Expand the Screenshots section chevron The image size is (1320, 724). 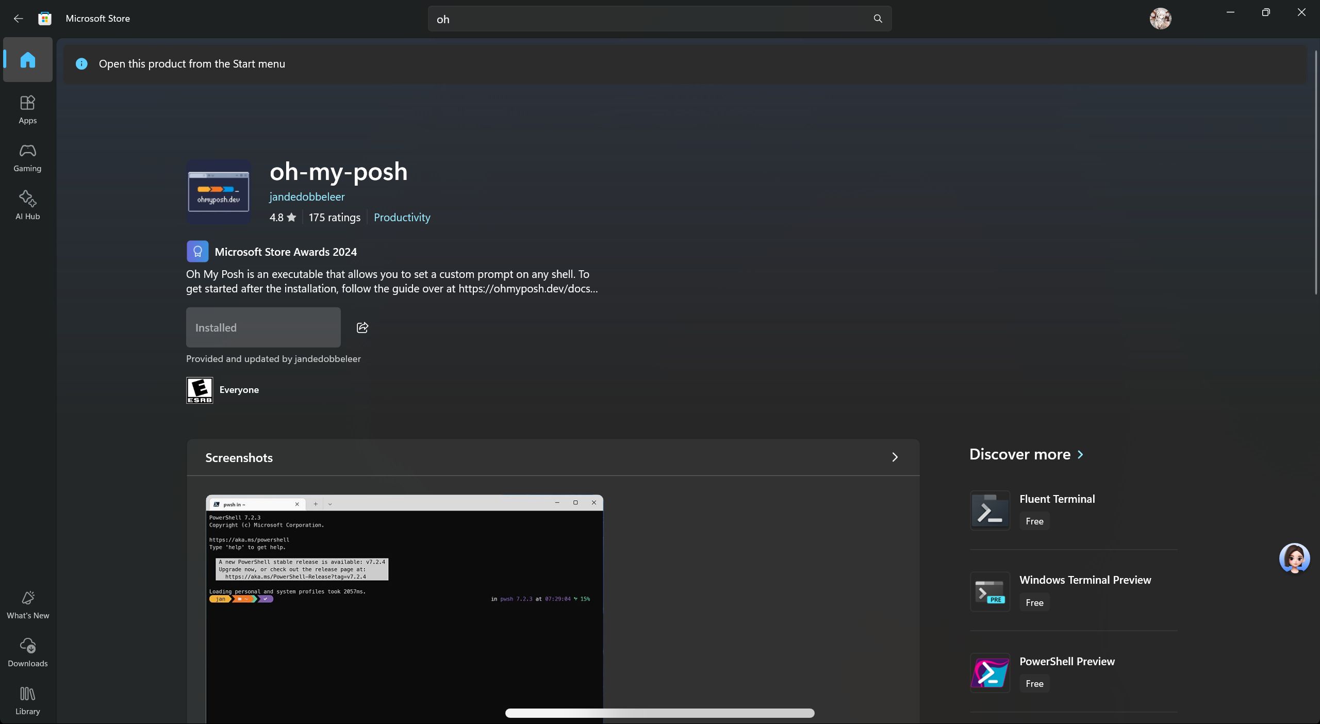pos(895,457)
